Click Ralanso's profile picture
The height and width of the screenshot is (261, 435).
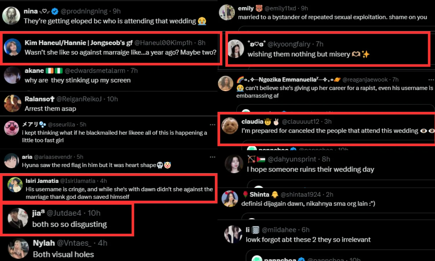click(12, 104)
